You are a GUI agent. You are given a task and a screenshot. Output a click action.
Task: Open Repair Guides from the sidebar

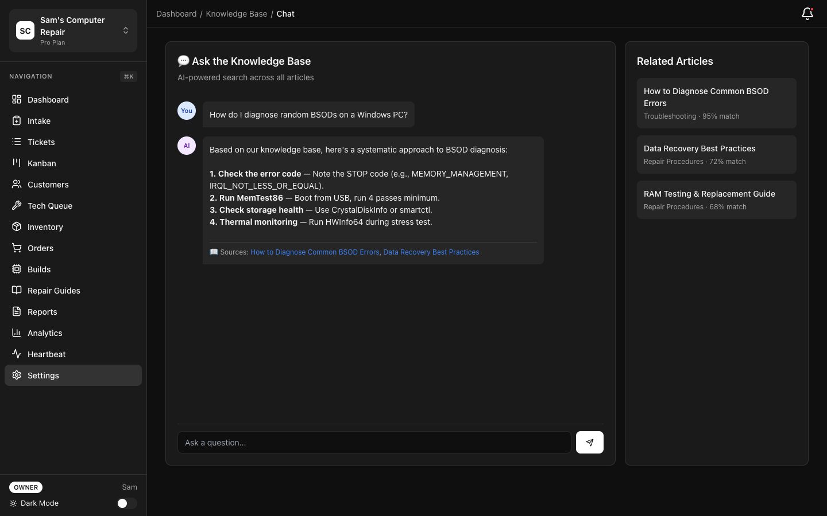(x=54, y=290)
